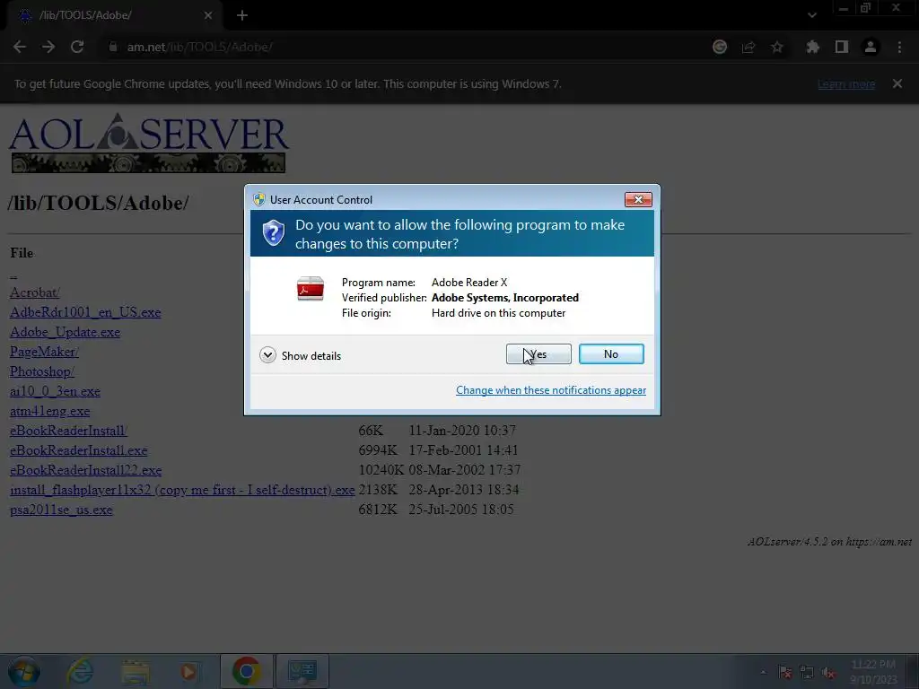Open Windows Explorer folder on taskbar

(x=135, y=671)
